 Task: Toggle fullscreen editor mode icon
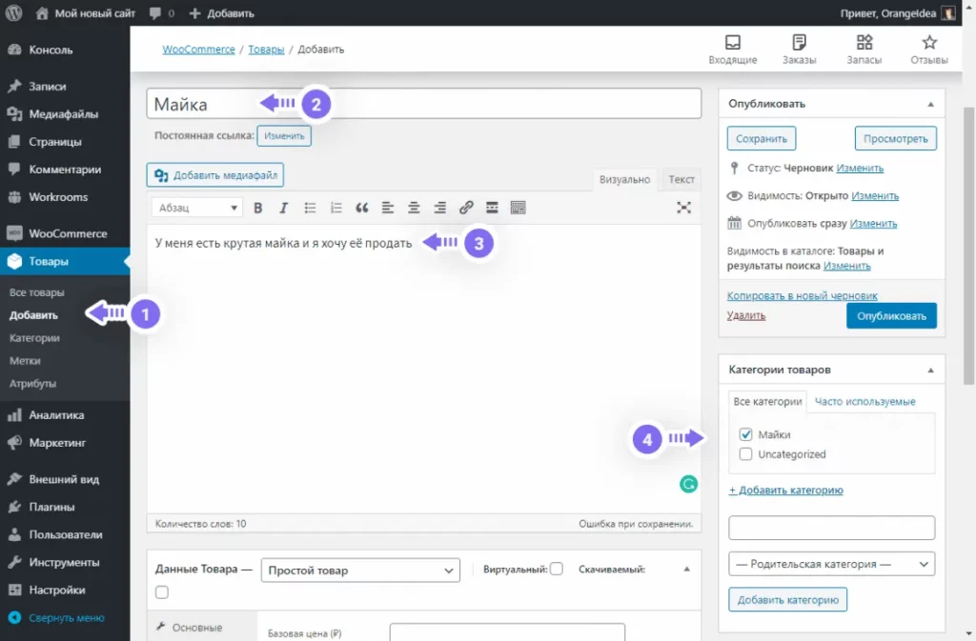[x=683, y=208]
